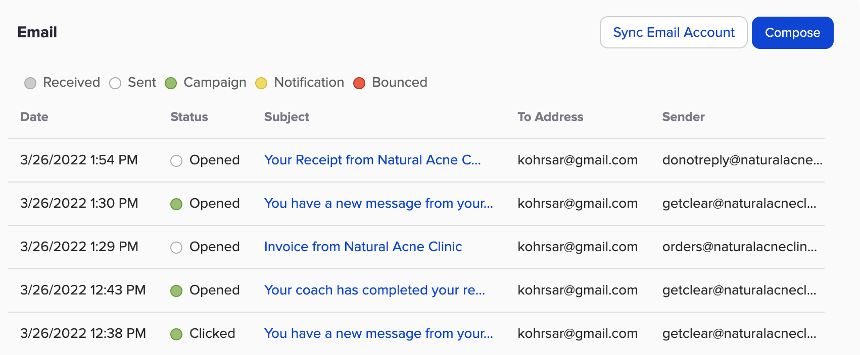Click the Date column header
Screen dimensions: 860x355
34,117
